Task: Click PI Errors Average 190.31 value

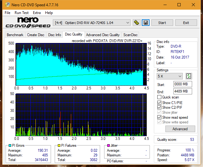Action: pyautogui.click(x=43, y=150)
